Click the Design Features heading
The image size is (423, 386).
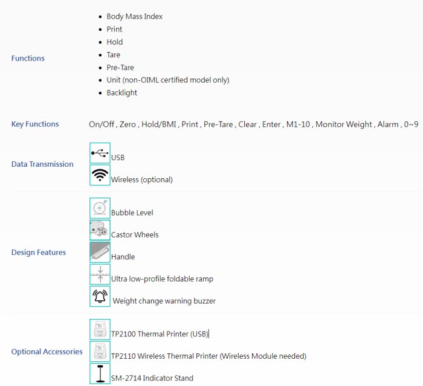(39, 253)
